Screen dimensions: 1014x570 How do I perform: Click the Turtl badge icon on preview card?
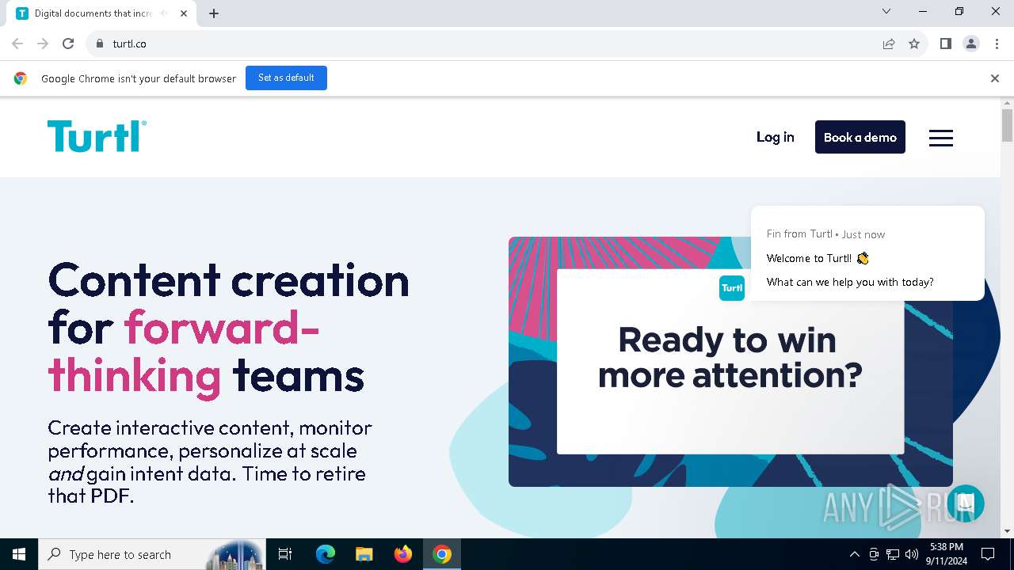pos(732,288)
